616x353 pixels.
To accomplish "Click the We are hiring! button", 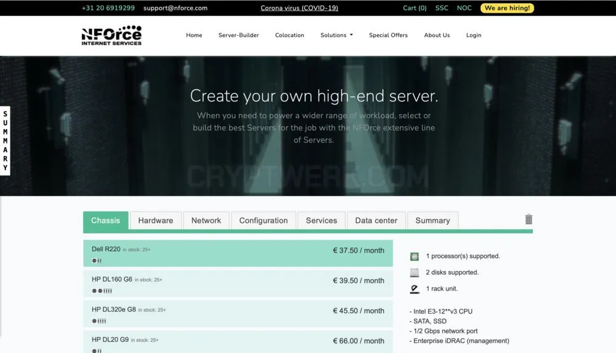I will coord(507,8).
